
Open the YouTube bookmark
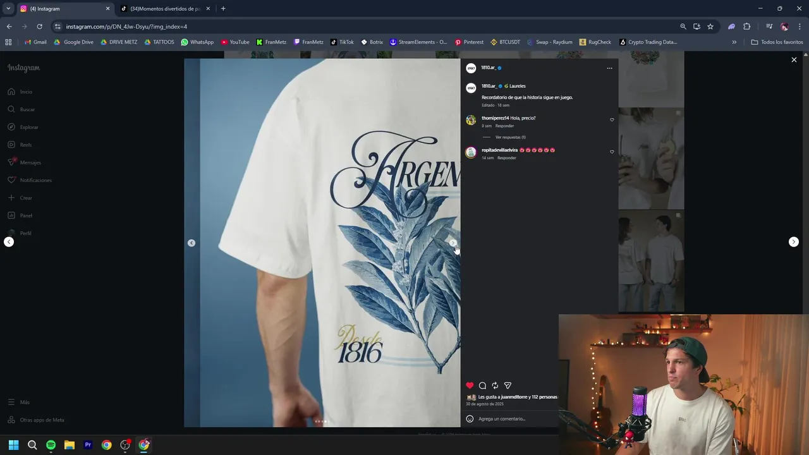coord(235,42)
